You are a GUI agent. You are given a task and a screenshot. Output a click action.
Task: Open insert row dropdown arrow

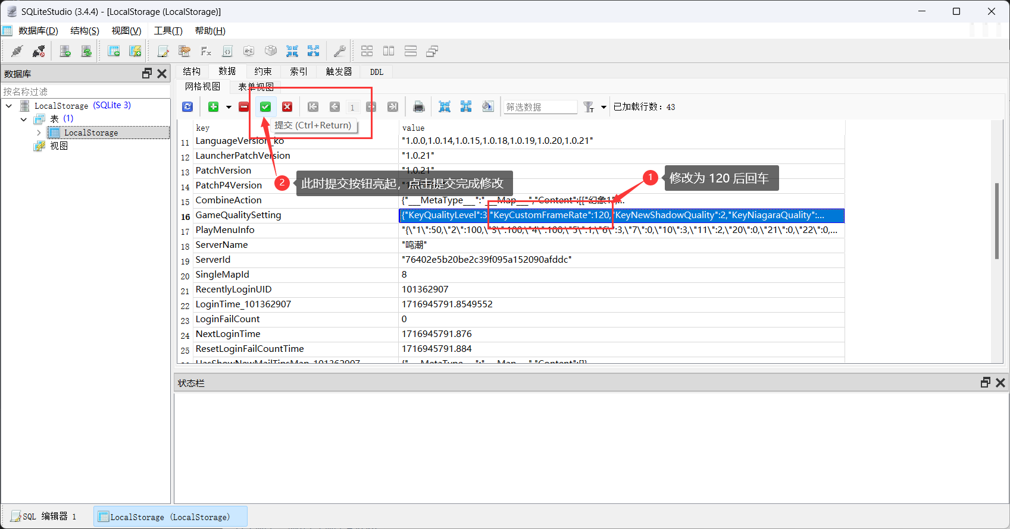tap(229, 107)
